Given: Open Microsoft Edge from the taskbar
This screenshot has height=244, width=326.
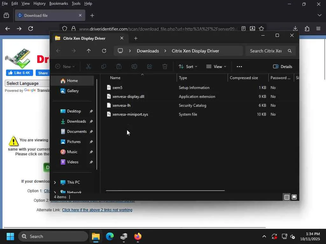Looking at the screenshot, I should pyautogui.click(x=110, y=236).
